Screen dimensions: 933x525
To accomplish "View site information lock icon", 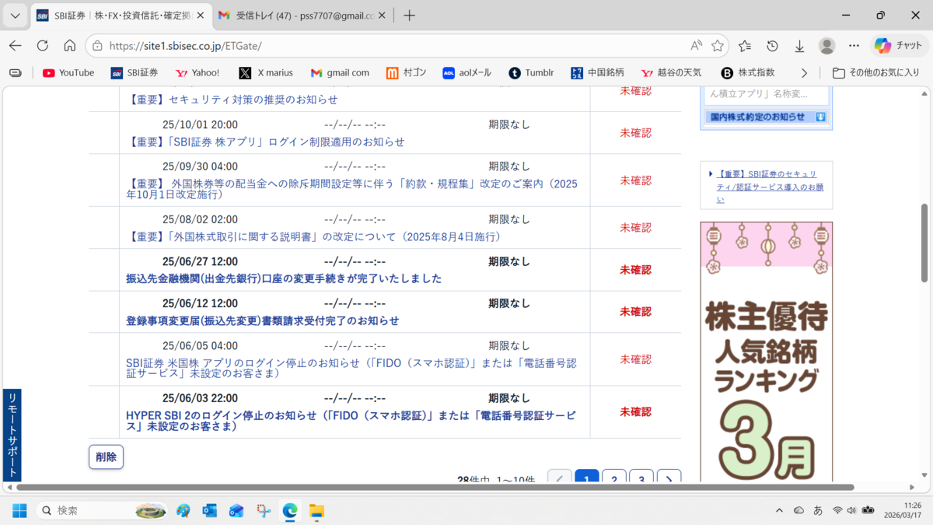I will pyautogui.click(x=97, y=46).
